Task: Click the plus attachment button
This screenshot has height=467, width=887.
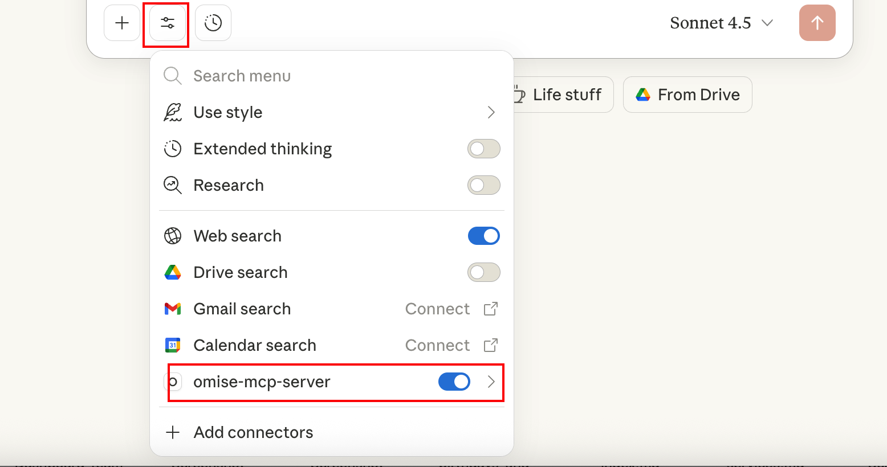Action: [122, 23]
